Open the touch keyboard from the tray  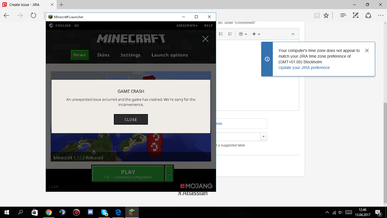tap(349, 212)
